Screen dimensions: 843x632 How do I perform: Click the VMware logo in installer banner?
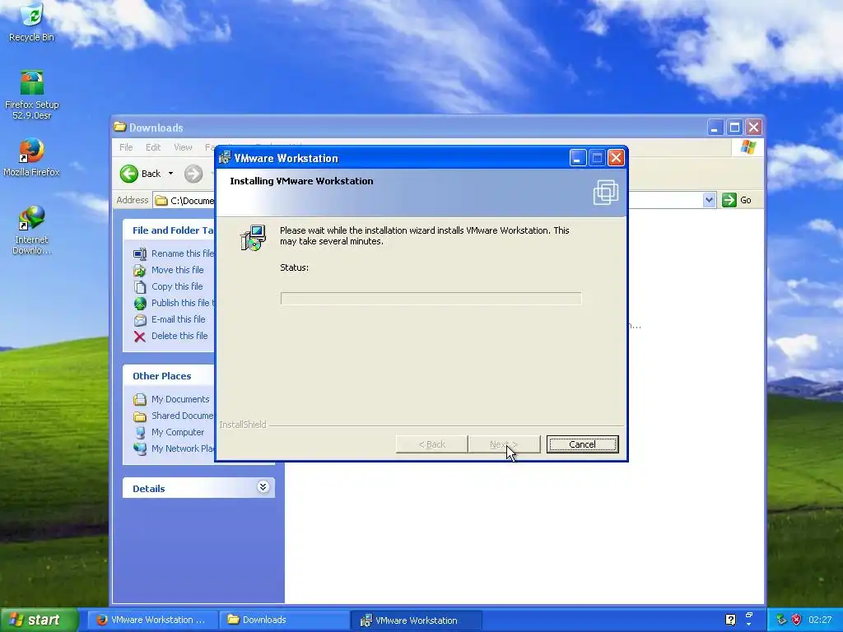coord(605,193)
